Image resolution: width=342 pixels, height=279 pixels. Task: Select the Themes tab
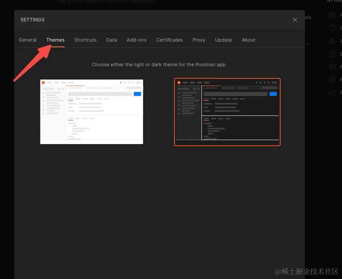pyautogui.click(x=55, y=40)
